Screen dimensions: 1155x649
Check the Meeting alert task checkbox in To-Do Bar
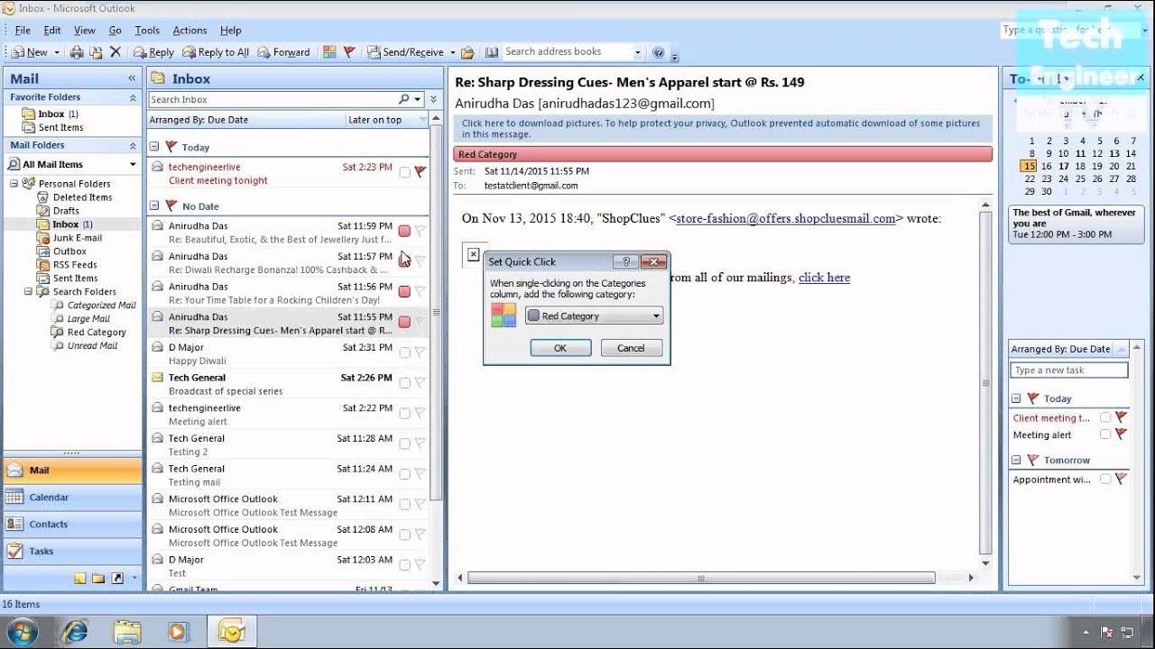coord(1105,434)
